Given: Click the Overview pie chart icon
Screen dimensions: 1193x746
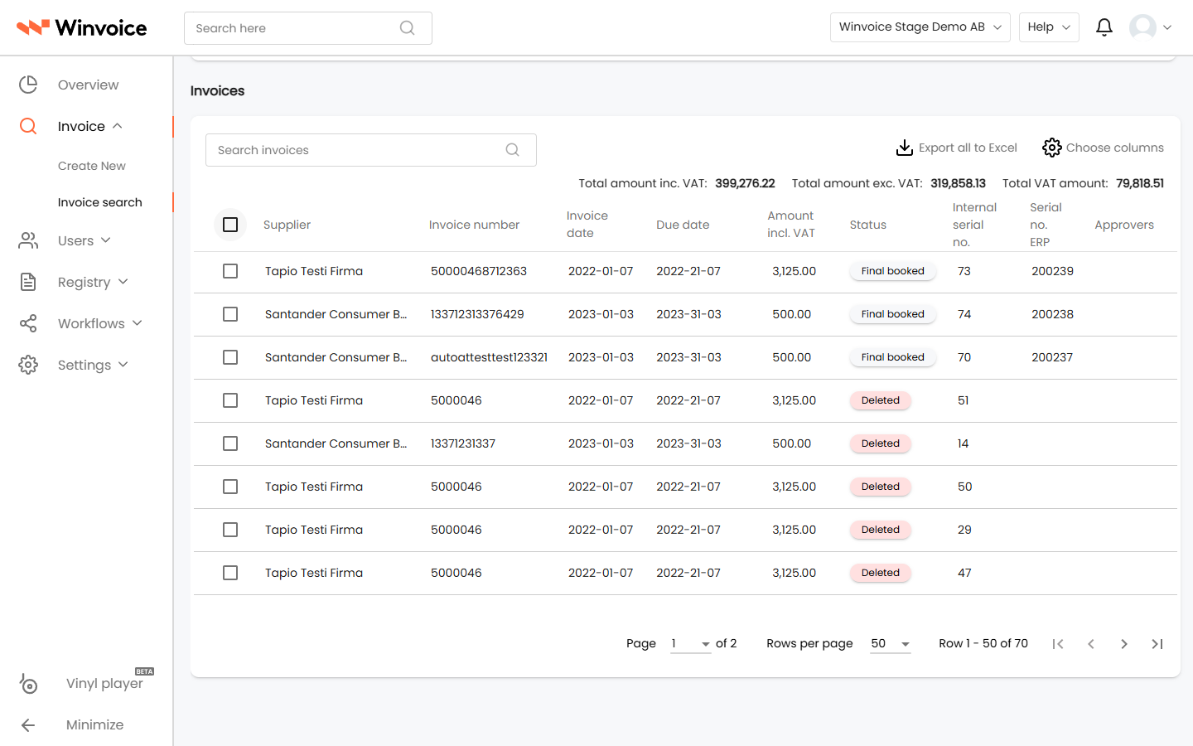Looking at the screenshot, I should click(x=28, y=85).
